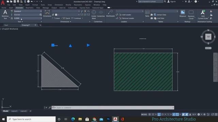The image size is (218, 122).
Task: Select the Multileader tool
Action: pyautogui.click(x=110, y=14)
